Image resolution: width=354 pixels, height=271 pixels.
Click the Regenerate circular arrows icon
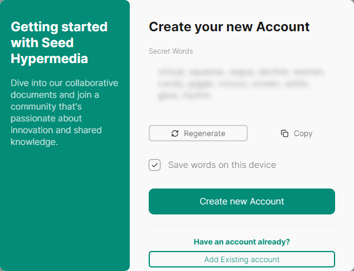point(175,134)
